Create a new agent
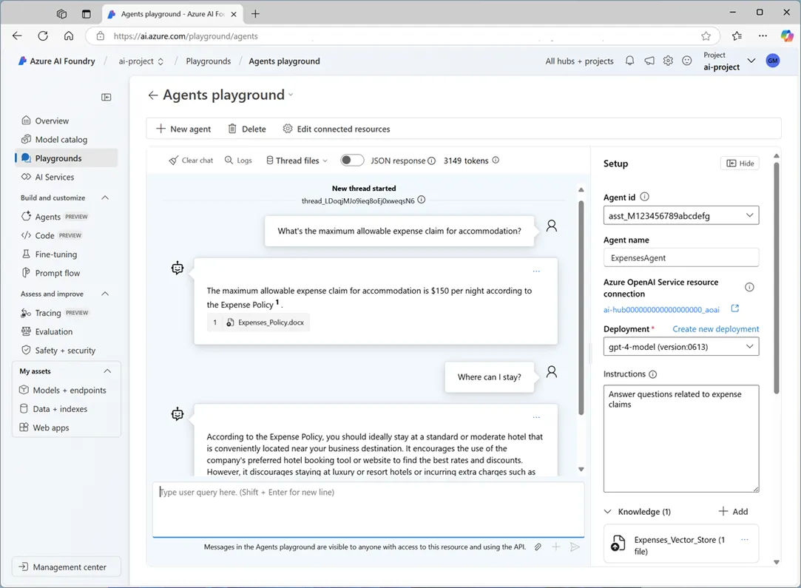801x588 pixels. tap(183, 129)
